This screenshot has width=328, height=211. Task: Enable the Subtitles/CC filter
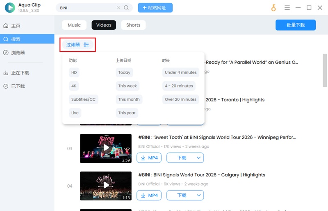pos(83,99)
